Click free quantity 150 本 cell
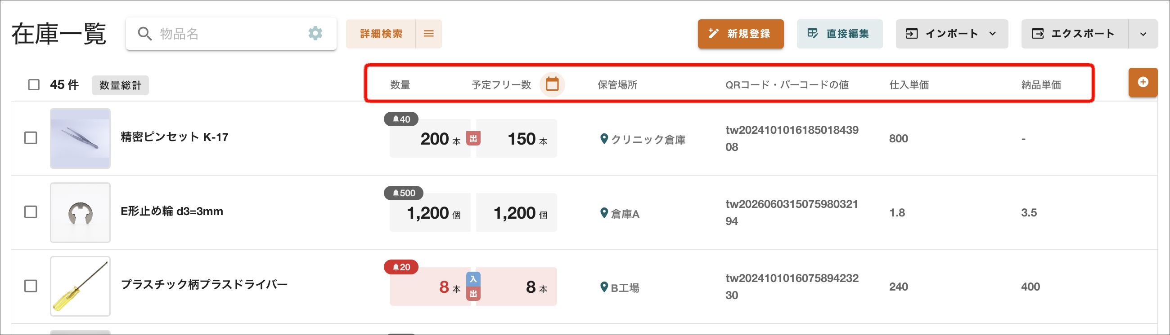This screenshot has width=1170, height=335. click(517, 138)
